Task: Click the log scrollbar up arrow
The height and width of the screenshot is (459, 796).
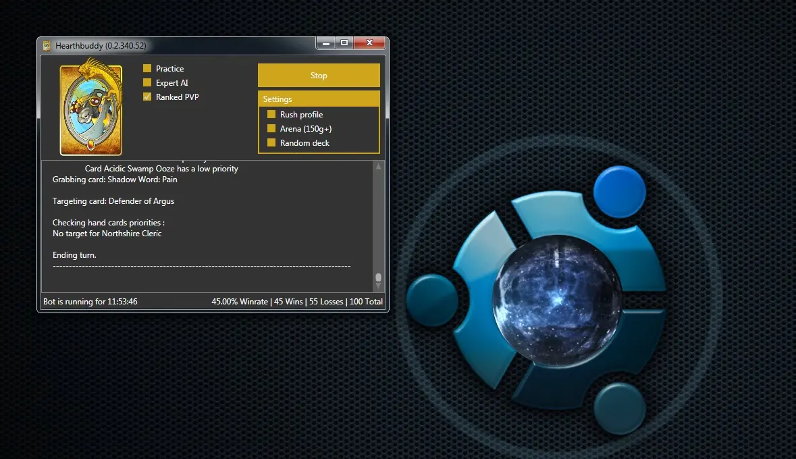Action: (377, 166)
